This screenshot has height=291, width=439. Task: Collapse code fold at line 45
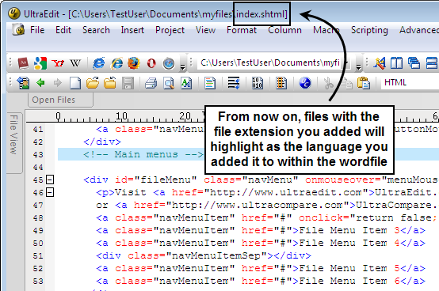click(50, 180)
